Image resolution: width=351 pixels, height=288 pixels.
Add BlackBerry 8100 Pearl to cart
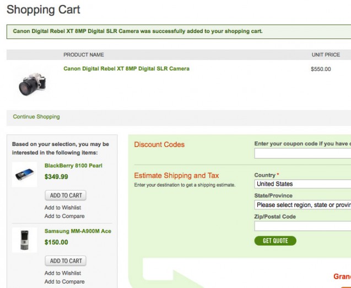click(66, 195)
